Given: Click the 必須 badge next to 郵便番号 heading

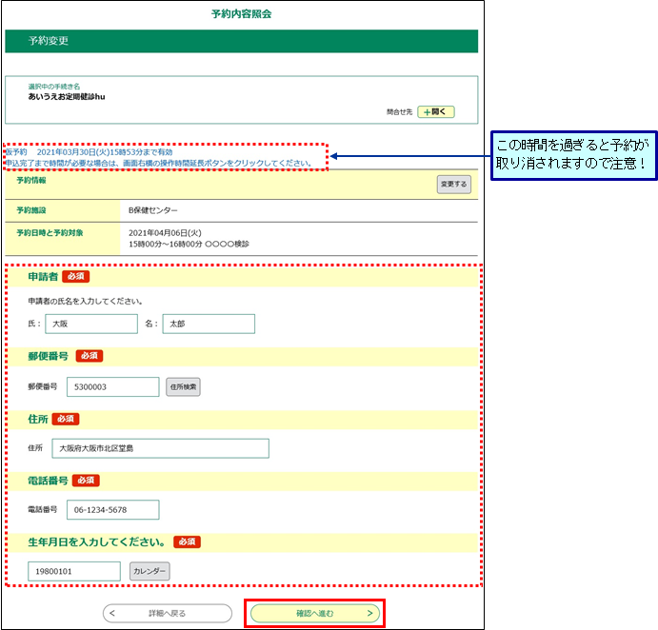Looking at the screenshot, I should (89, 356).
